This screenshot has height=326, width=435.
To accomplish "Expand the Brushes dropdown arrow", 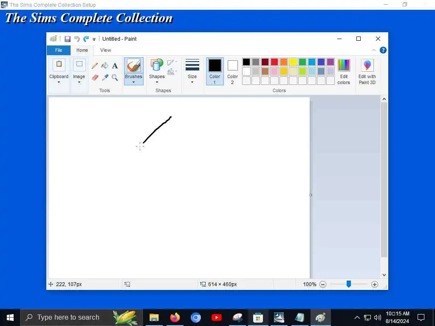I will point(133,82).
